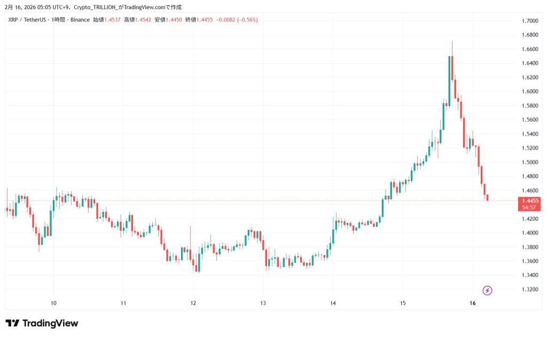Viewport: 547px width, 337px height.
Task: Click the 1.3200 price axis label
Action: point(529,289)
